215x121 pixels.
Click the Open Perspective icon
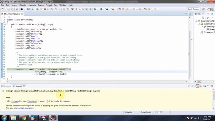coord(203,9)
